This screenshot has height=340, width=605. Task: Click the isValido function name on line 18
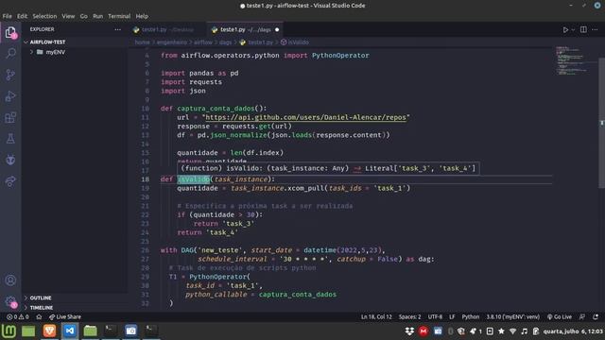[x=193, y=179]
